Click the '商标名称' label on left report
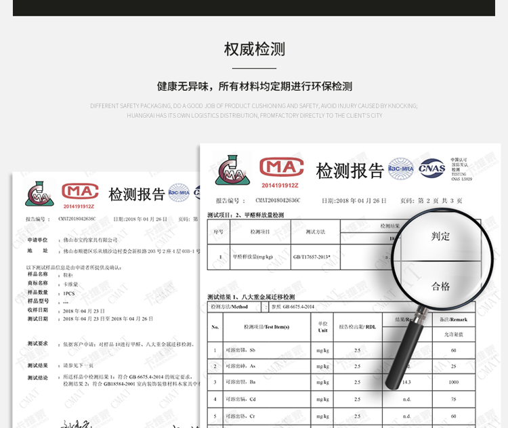Screen dimensions: 508x428 click(x=37, y=283)
